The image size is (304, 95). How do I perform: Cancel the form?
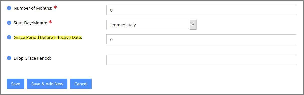(x=81, y=84)
